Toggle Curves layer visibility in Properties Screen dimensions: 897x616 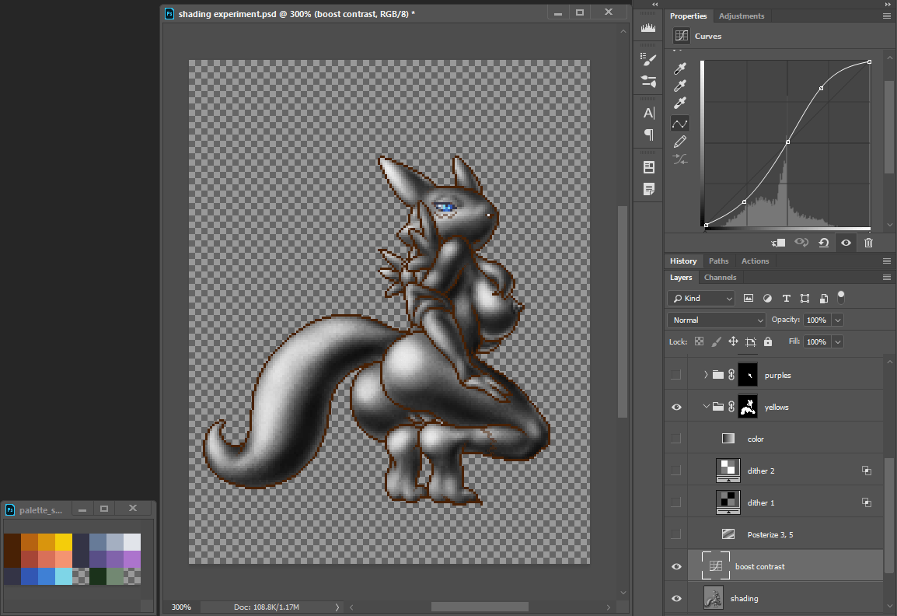click(846, 243)
